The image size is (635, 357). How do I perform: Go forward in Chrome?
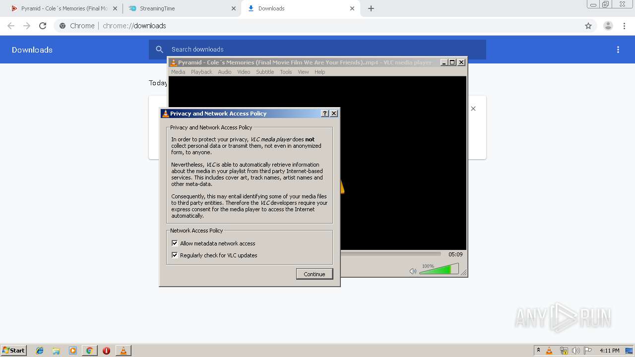point(27,26)
